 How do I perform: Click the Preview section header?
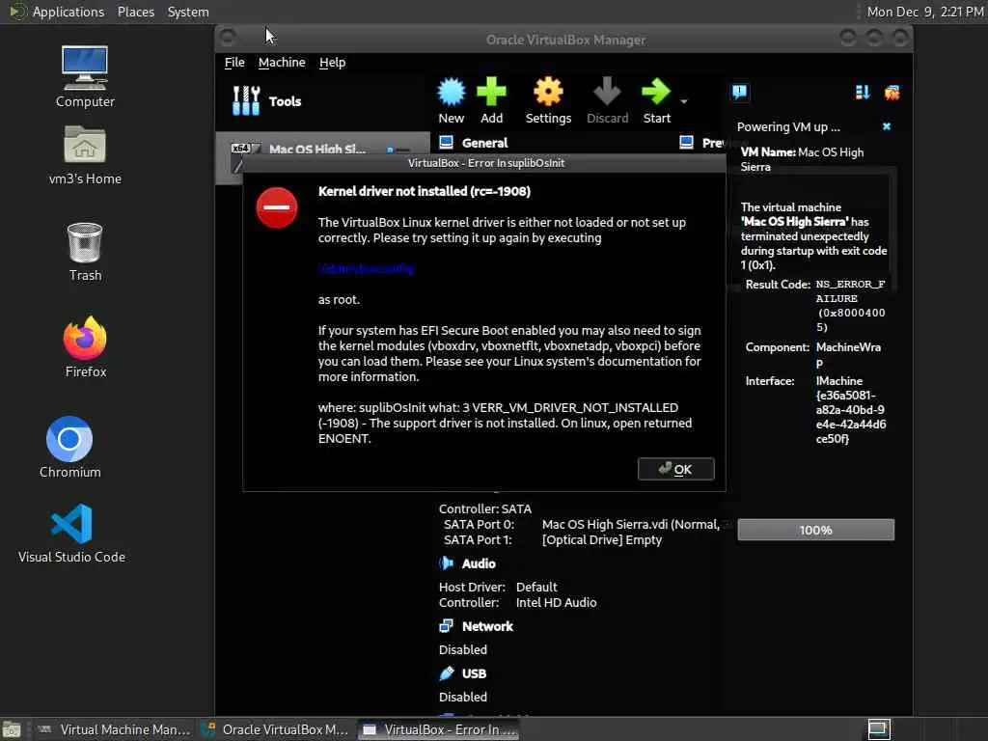713,143
